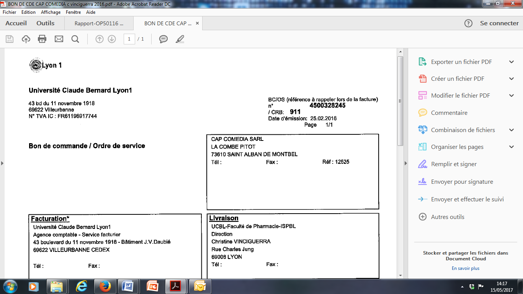523x294 pixels.
Task: Collapse the right tools pane arrow
Action: pyautogui.click(x=406, y=163)
